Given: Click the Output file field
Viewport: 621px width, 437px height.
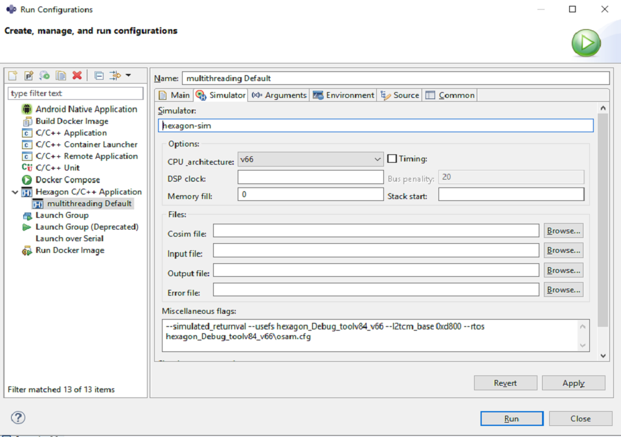Looking at the screenshot, I should pyautogui.click(x=376, y=270).
